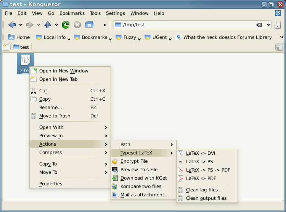Reload the current folder view

pyautogui.click(x=66, y=25)
